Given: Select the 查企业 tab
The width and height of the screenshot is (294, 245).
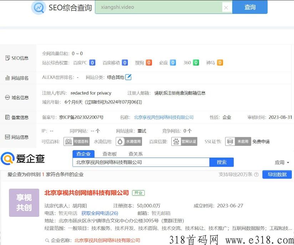Looking at the screenshot, I should [83, 154].
